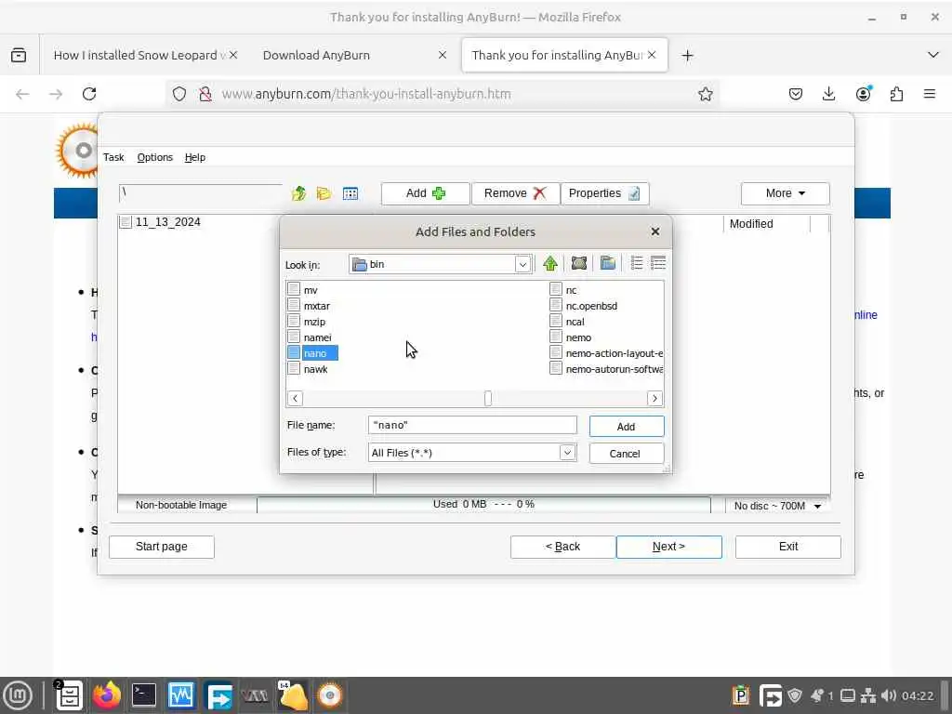This screenshot has width=952, height=714.
Task: Expand the More dropdown button
Action: coord(785,193)
